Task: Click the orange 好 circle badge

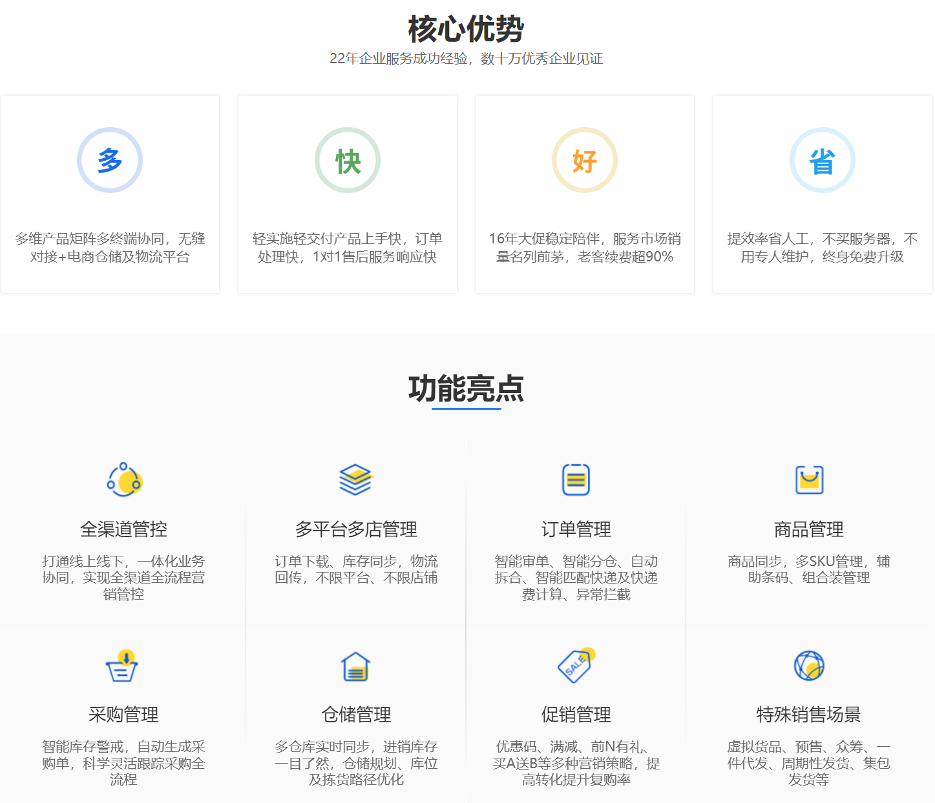Action: [585, 160]
